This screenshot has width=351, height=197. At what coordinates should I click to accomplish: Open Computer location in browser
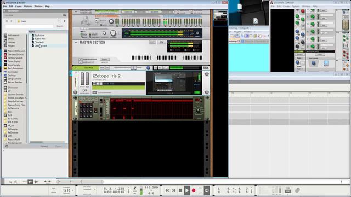click(13, 72)
